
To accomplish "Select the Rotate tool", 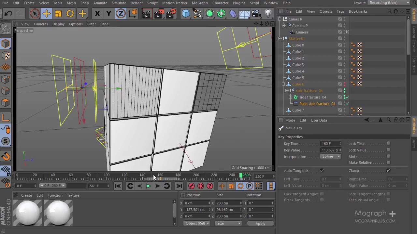I will point(70,14).
